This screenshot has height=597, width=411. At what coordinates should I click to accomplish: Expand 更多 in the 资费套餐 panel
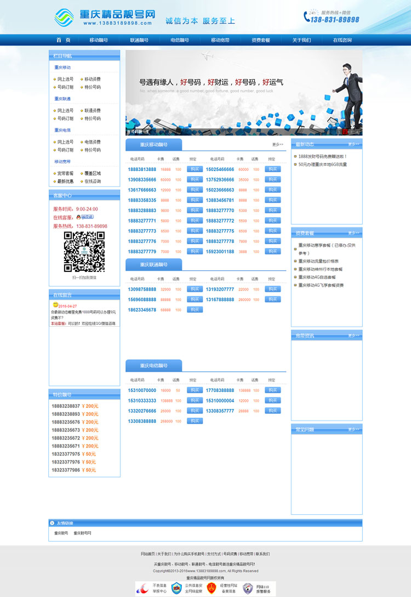pos(353,234)
